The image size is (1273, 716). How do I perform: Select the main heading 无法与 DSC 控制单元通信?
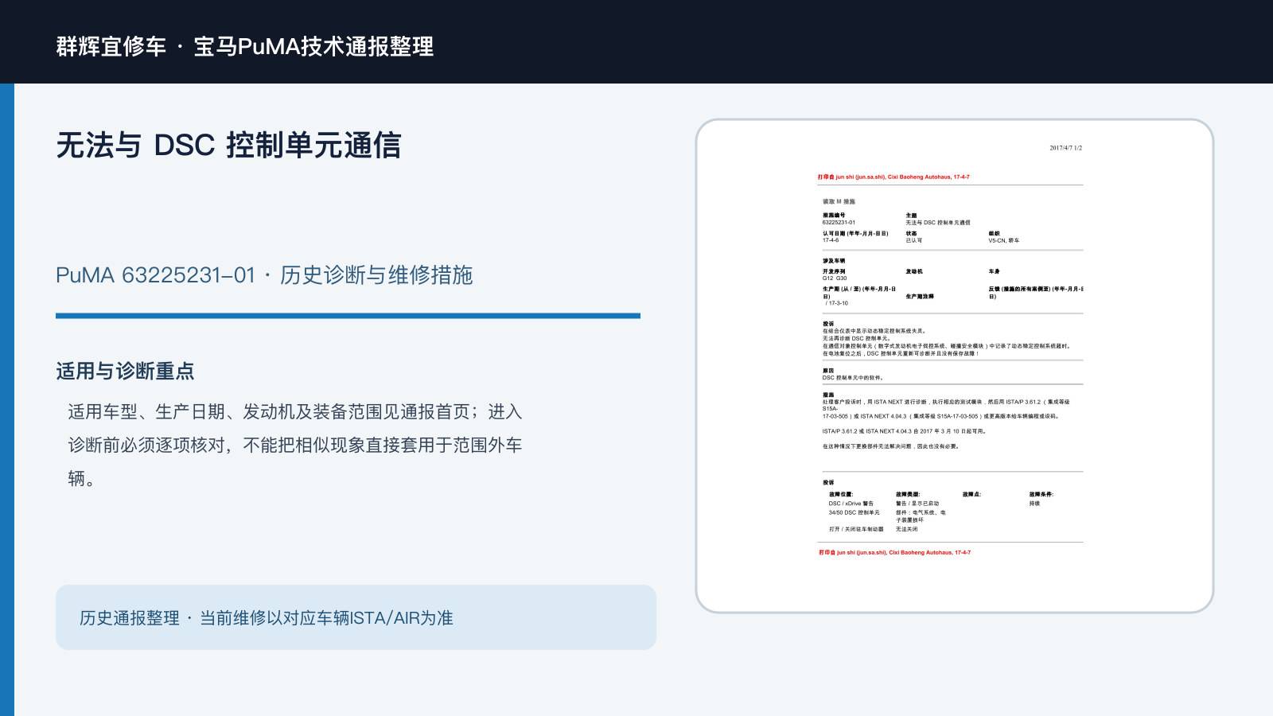coord(229,146)
